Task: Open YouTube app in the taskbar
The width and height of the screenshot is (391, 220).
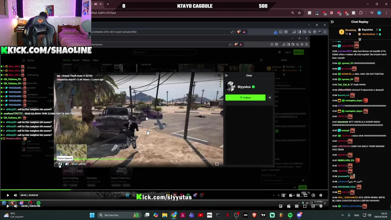Action: (x=200, y=215)
